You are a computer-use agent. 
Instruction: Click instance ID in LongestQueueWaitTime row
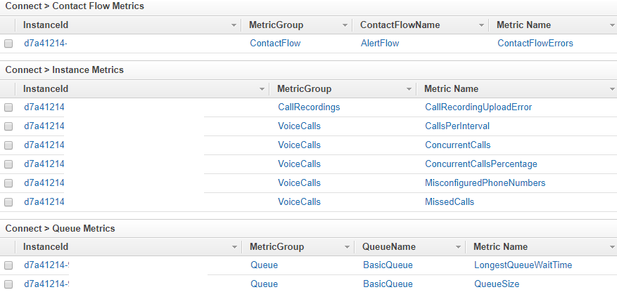46,265
